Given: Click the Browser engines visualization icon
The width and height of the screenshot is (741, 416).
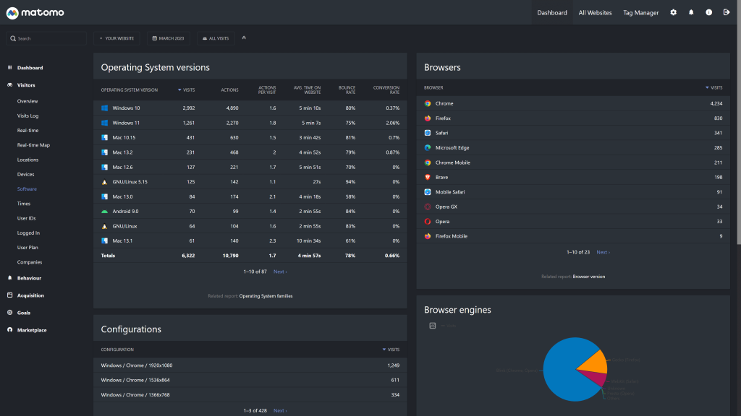Looking at the screenshot, I should (x=433, y=326).
